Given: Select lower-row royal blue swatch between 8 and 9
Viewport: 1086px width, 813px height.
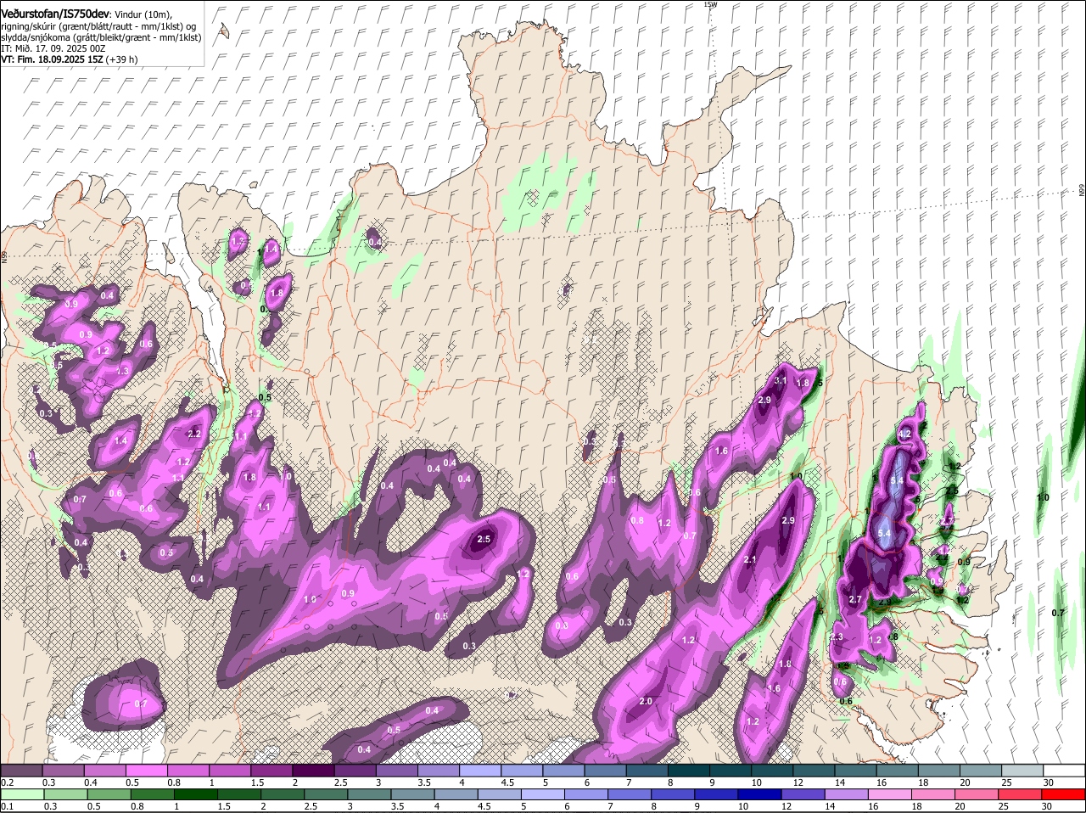Looking at the screenshot, I should click(x=673, y=794).
